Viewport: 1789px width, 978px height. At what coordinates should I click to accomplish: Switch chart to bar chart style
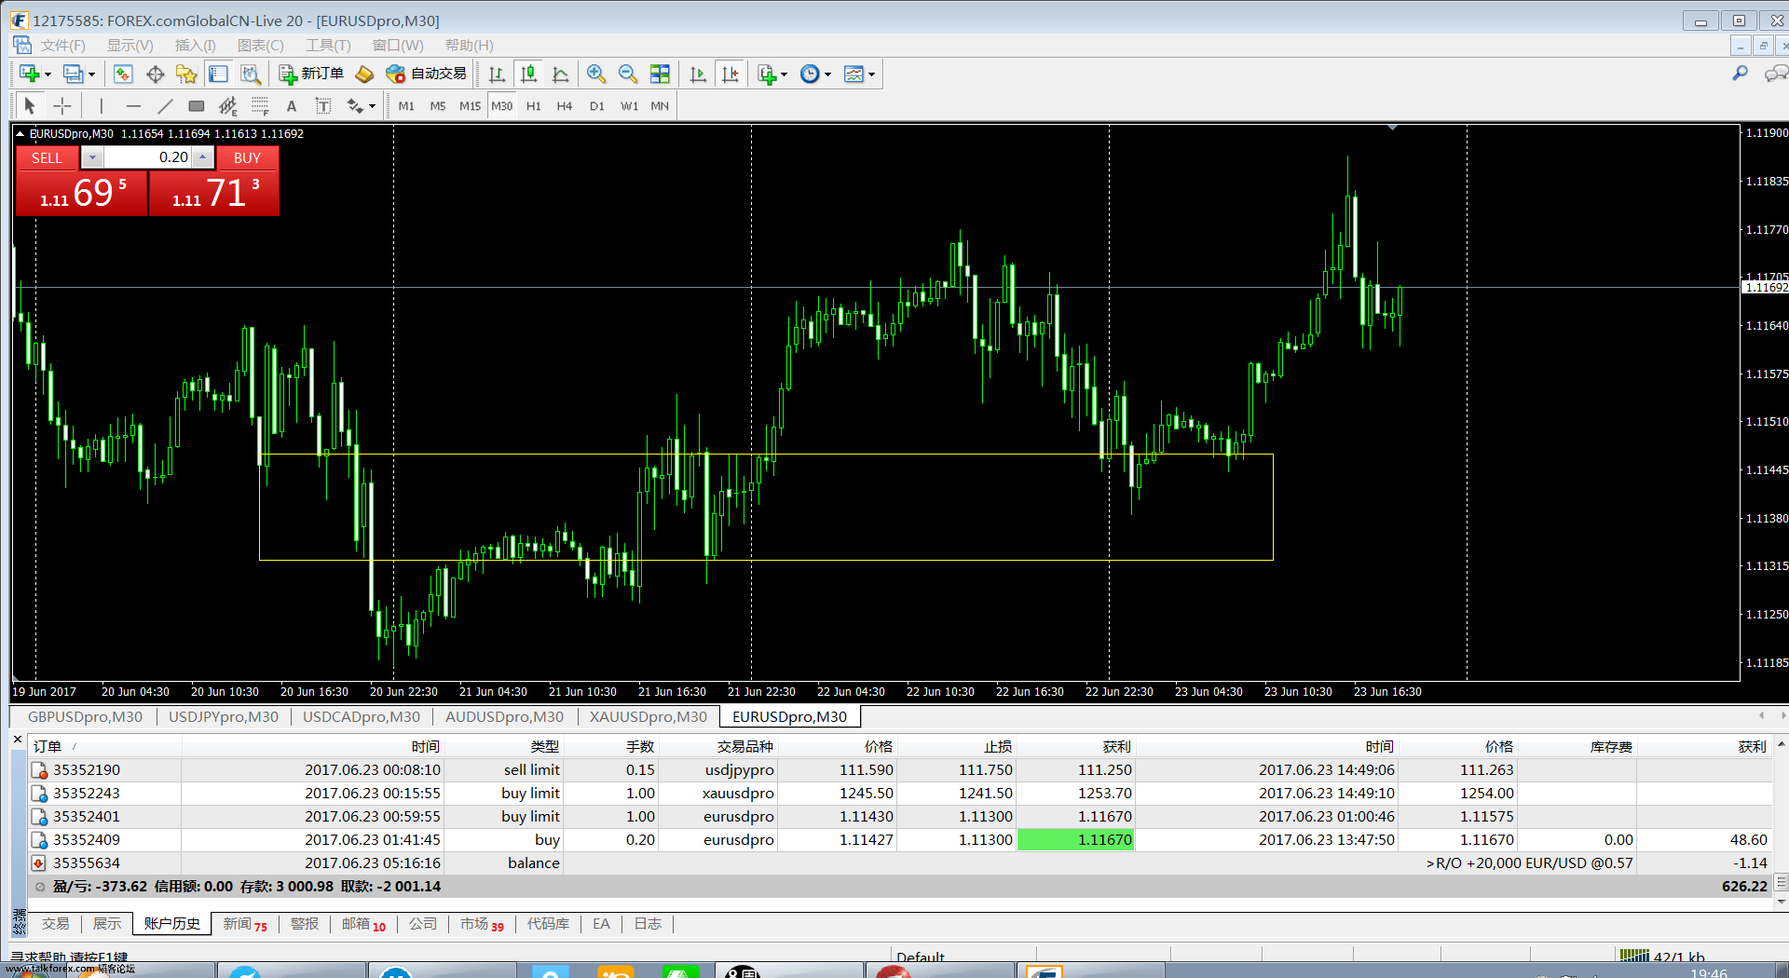pos(497,74)
